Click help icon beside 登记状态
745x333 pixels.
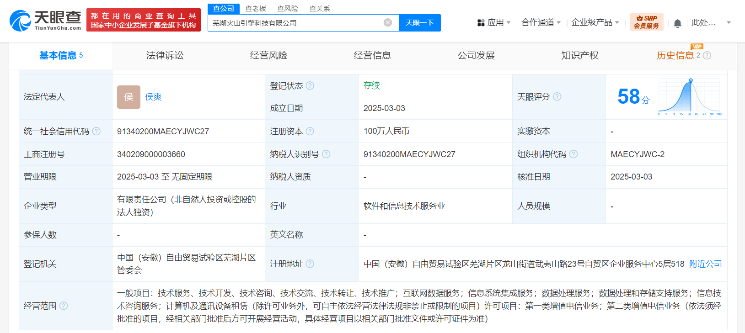click(310, 85)
